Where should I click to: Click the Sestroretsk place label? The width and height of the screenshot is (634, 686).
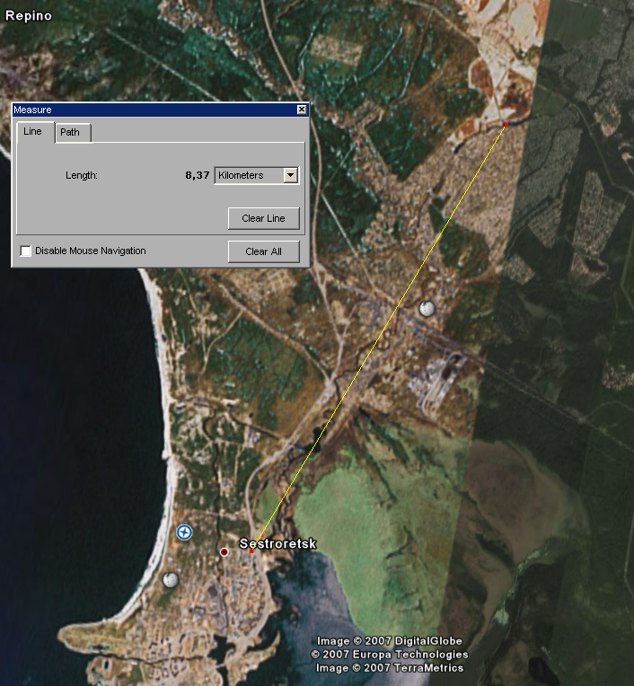click(x=278, y=544)
